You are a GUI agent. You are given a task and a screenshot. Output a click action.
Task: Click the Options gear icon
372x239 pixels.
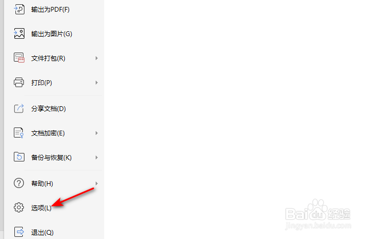point(19,208)
